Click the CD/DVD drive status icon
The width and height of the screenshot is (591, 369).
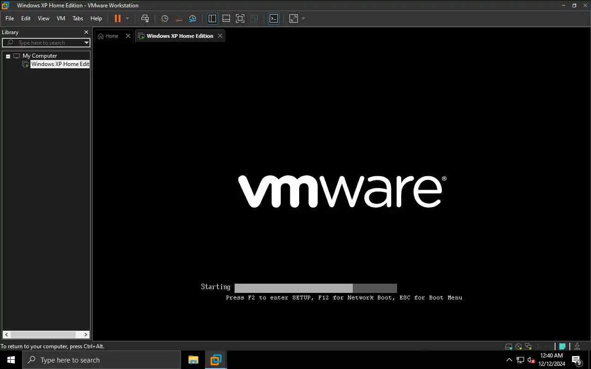[x=519, y=346]
